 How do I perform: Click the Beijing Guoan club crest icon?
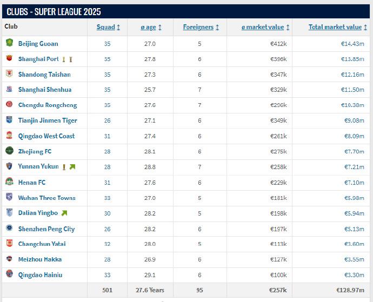coord(9,43)
